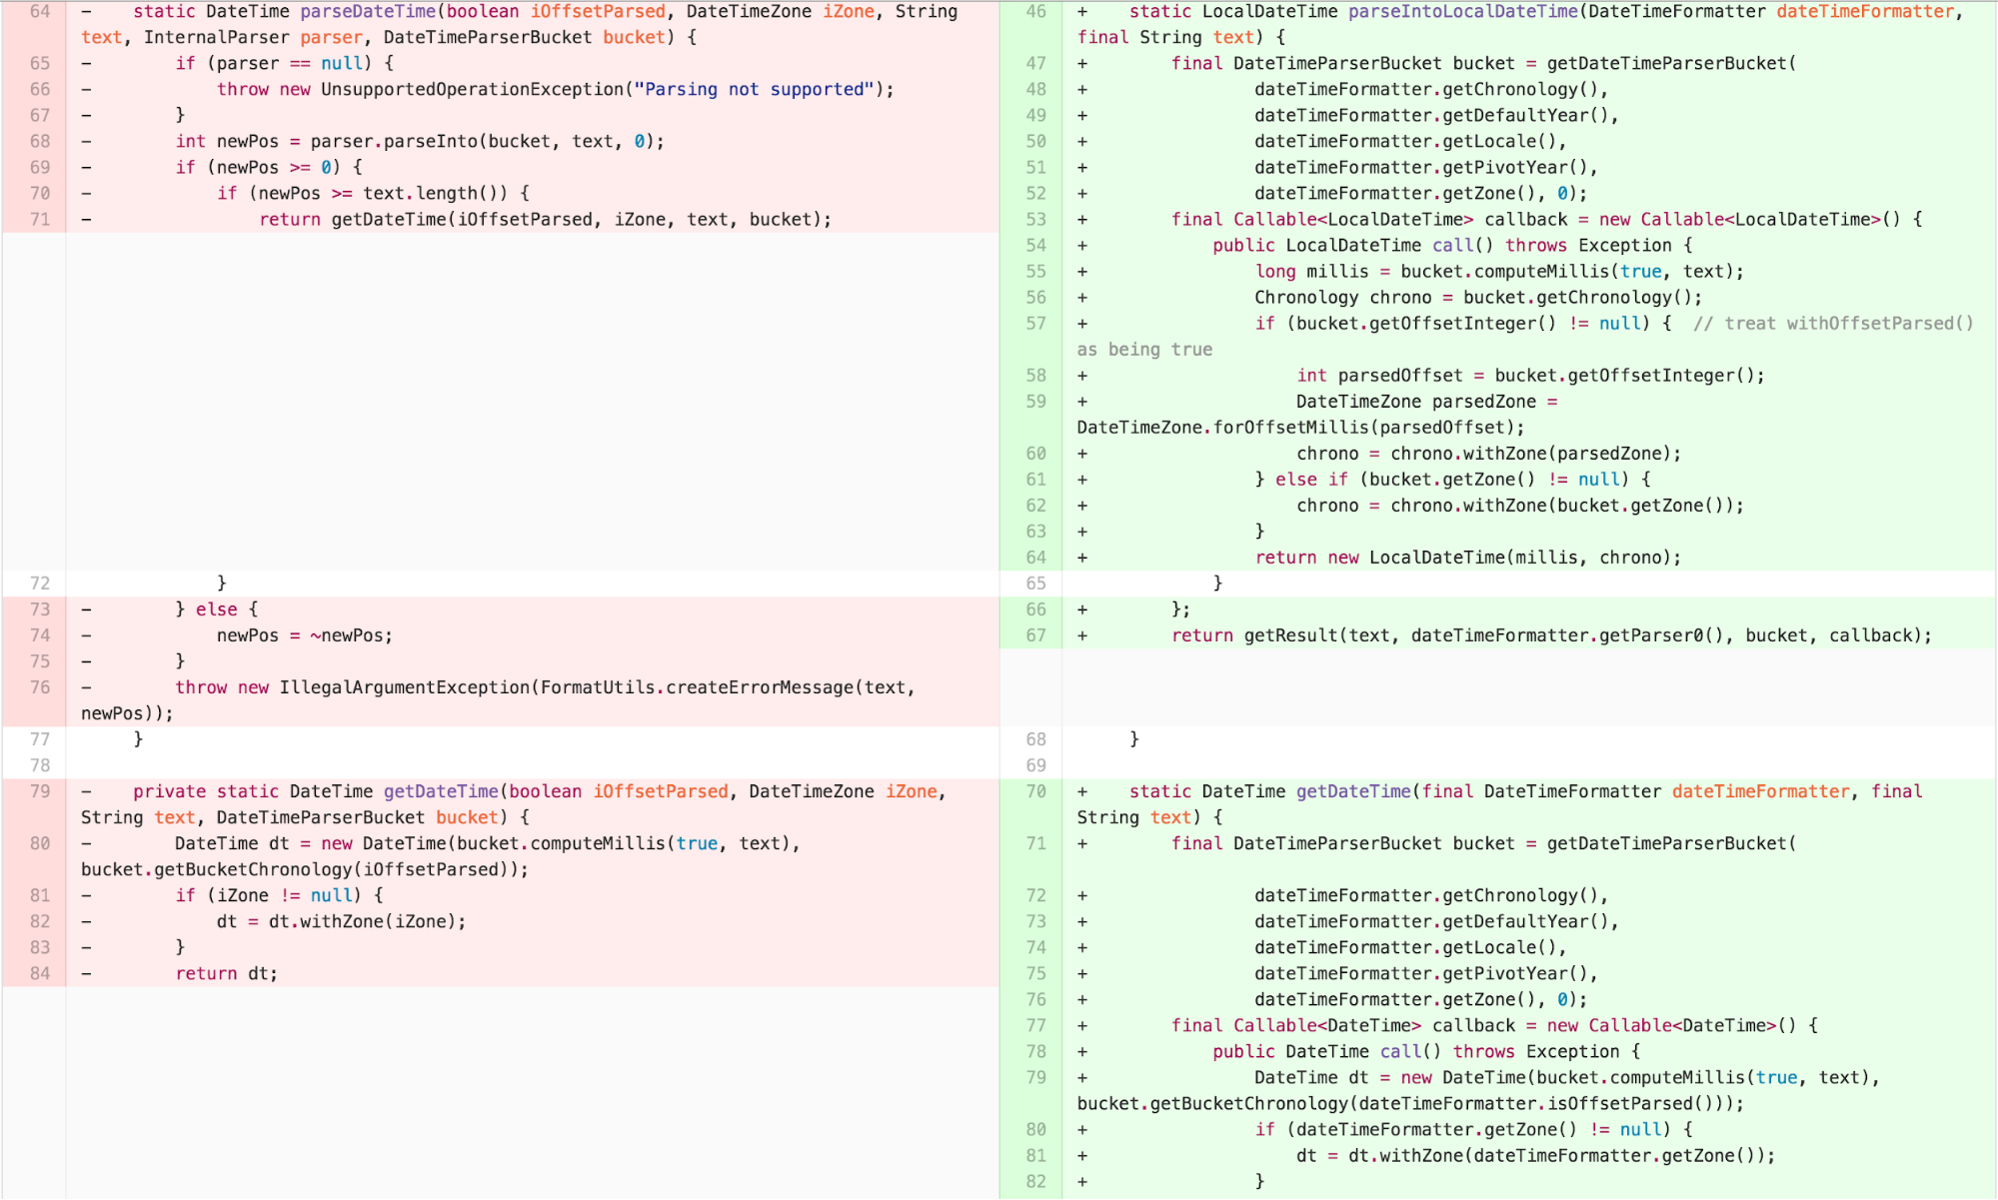Click UnsupportedOperationException in removed line 66

pyautogui.click(x=472, y=90)
